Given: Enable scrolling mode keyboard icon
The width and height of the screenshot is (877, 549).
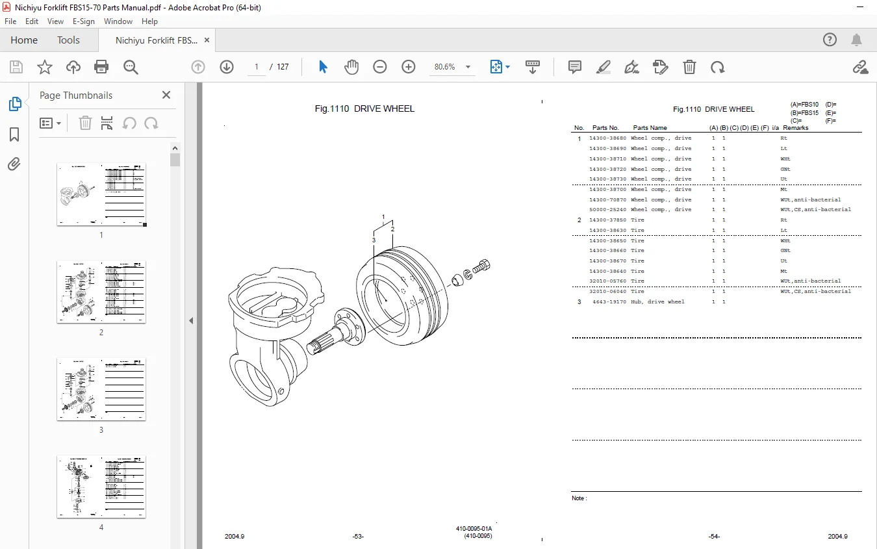Looking at the screenshot, I should (x=533, y=67).
